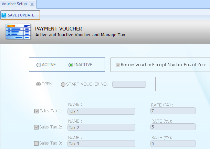Click the Sales Tax 1 rate field showing 7
Screen dimensions: 210x149
click(x=173, y=111)
